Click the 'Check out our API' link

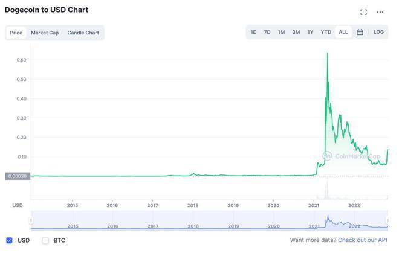click(363, 240)
